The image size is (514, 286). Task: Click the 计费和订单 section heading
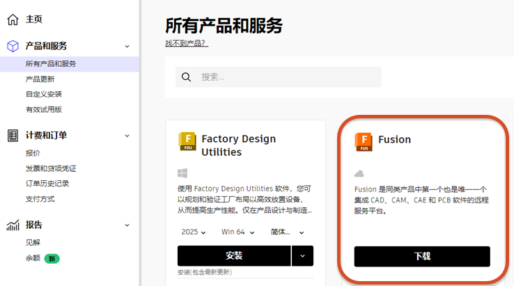(46, 136)
